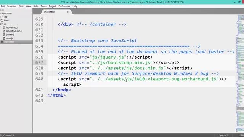244x137 pixels.
Task: Open the Goto menu
Action: [35, 6]
